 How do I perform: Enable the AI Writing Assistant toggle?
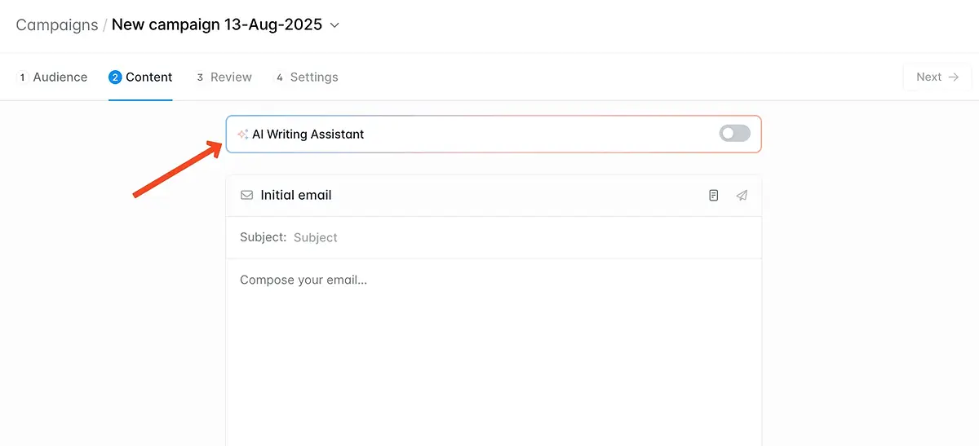(734, 134)
